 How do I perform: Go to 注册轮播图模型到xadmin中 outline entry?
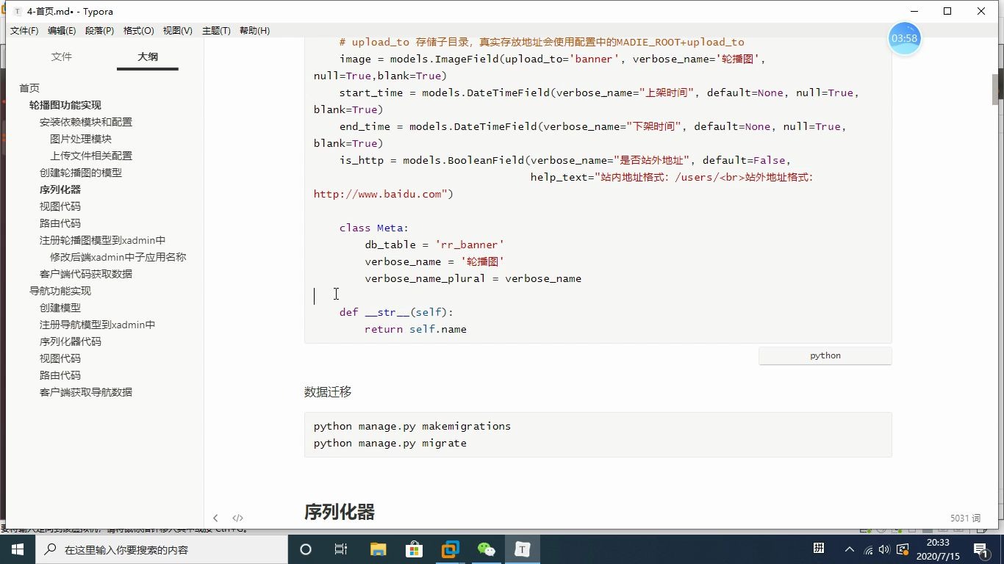click(x=102, y=240)
